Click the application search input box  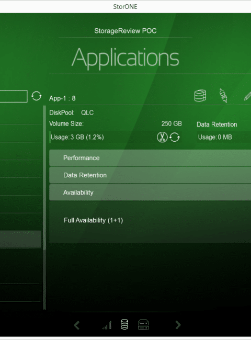coord(14,96)
